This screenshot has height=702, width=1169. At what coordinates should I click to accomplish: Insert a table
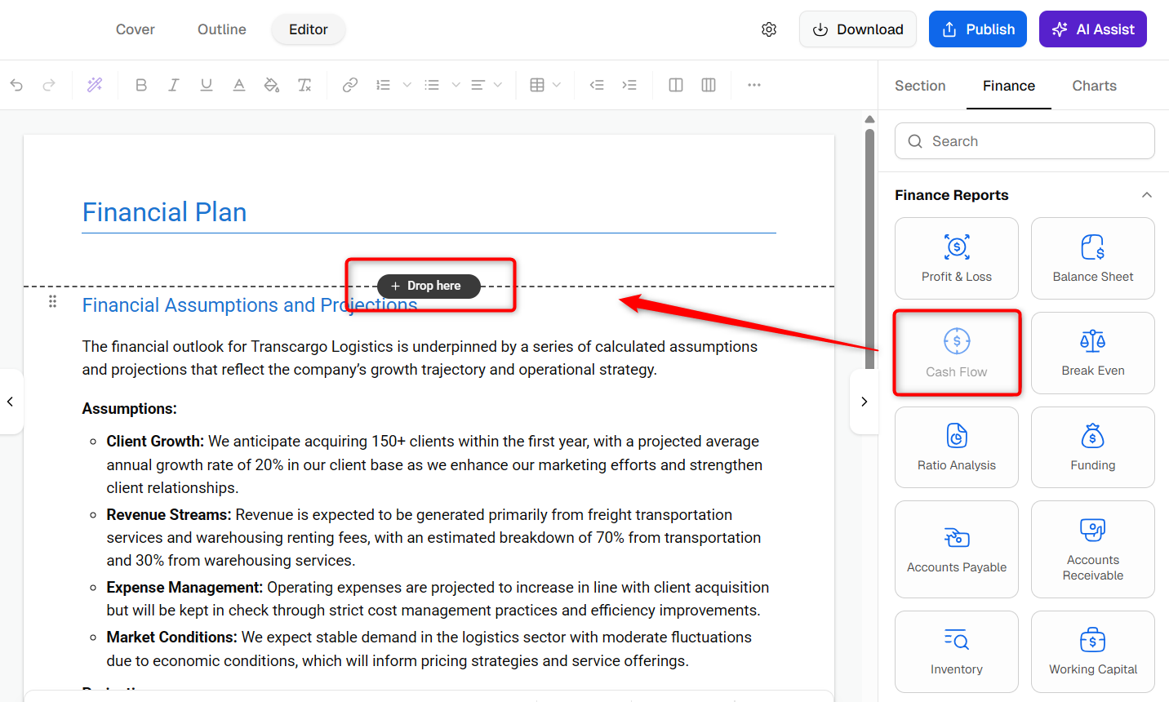(x=537, y=85)
